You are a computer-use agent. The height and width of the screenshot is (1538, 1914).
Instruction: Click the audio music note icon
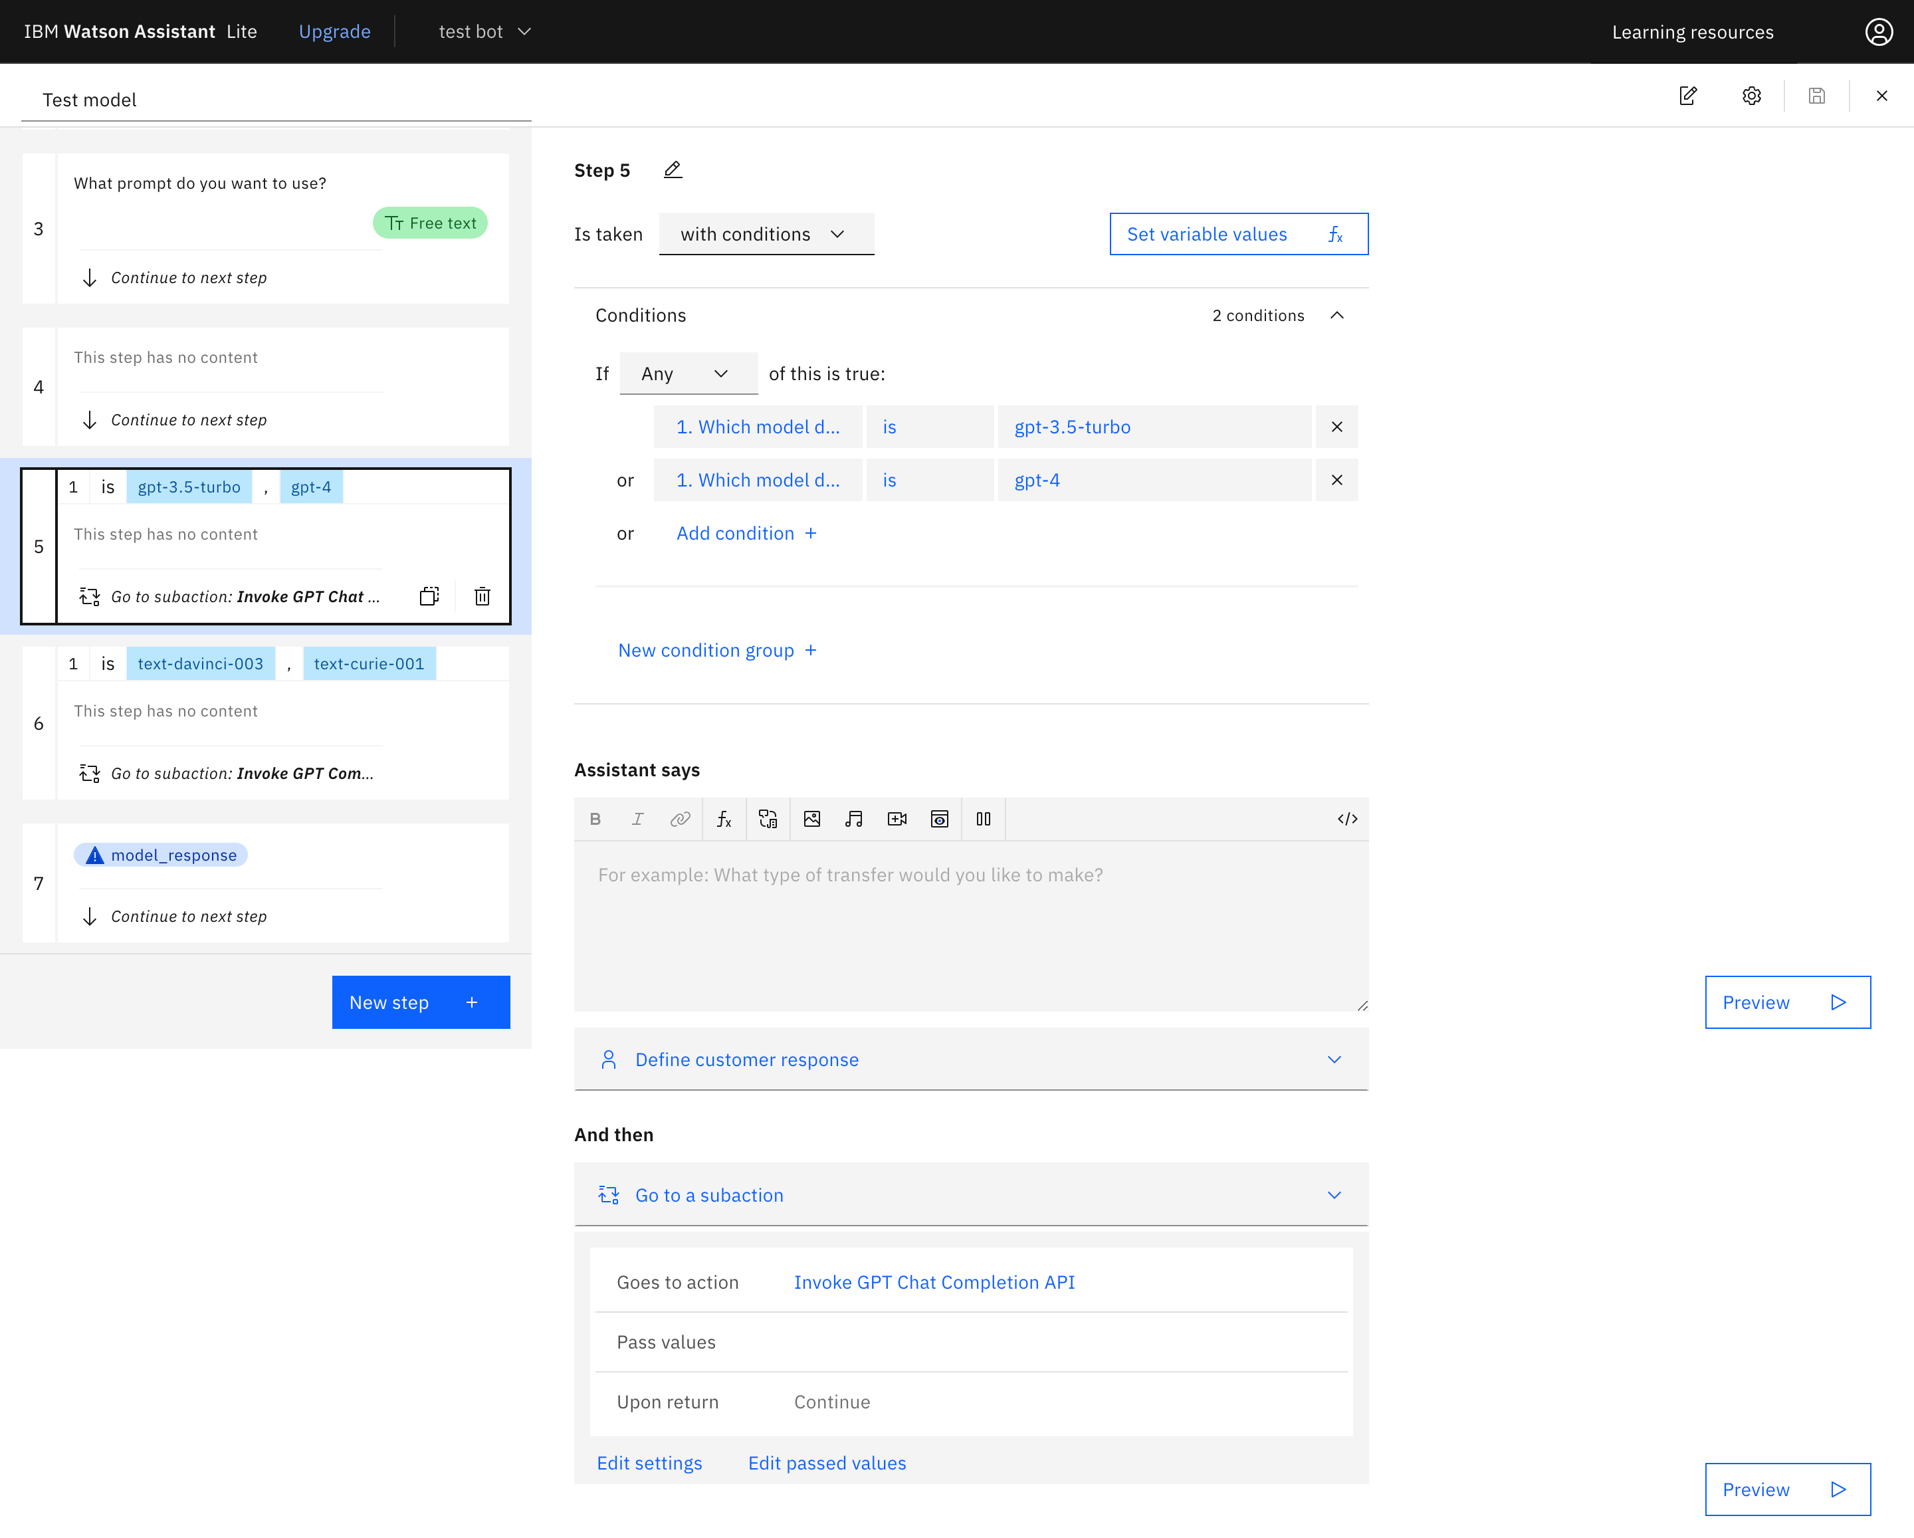pyautogui.click(x=853, y=819)
